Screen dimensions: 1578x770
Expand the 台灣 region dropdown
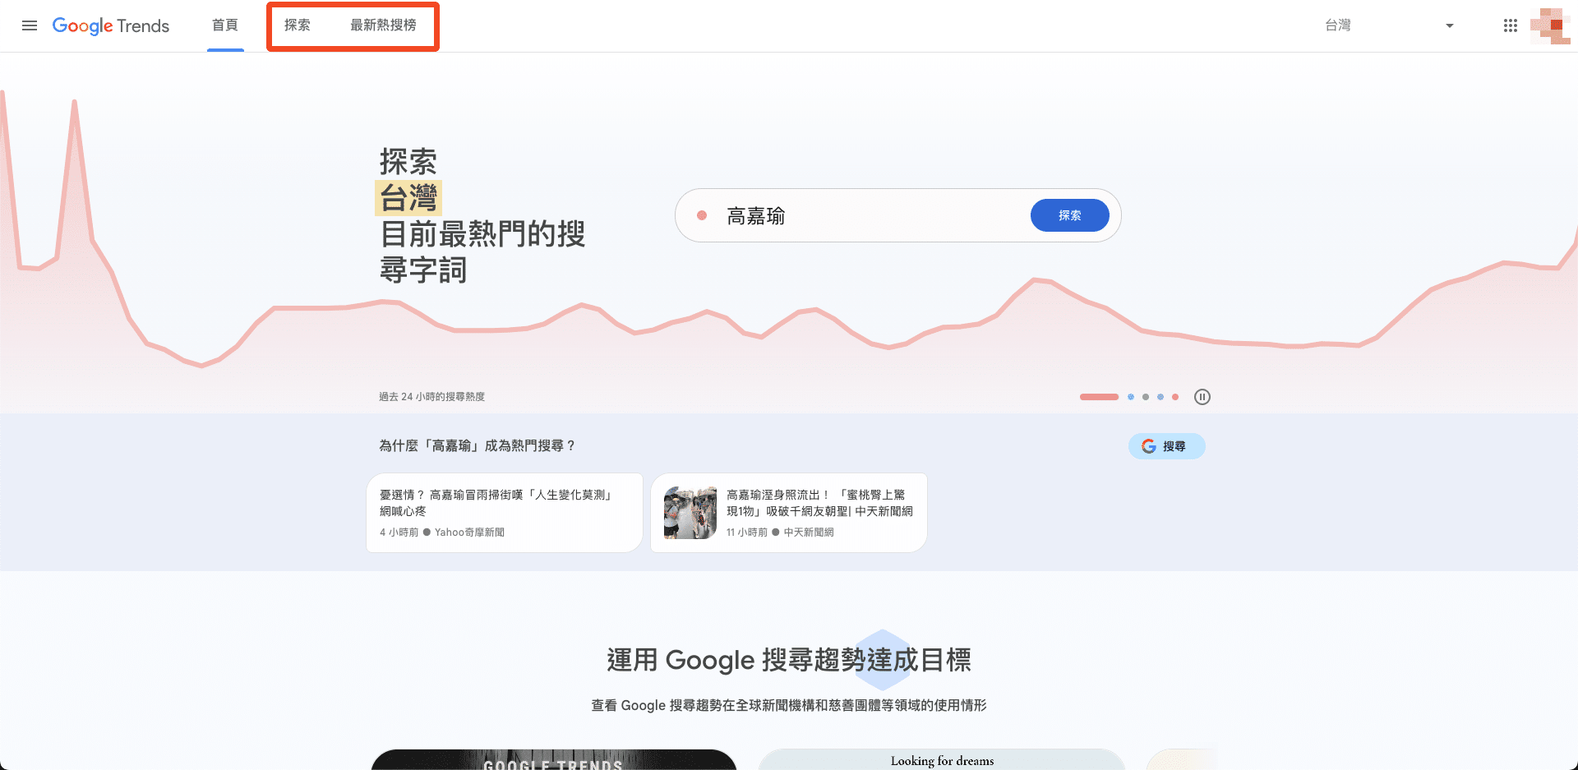(1449, 25)
